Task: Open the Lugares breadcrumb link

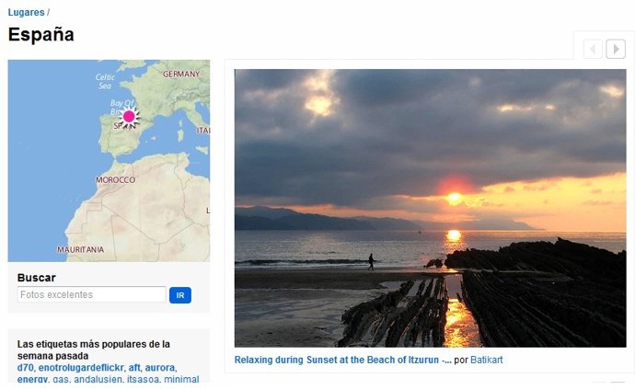Action: (x=26, y=12)
